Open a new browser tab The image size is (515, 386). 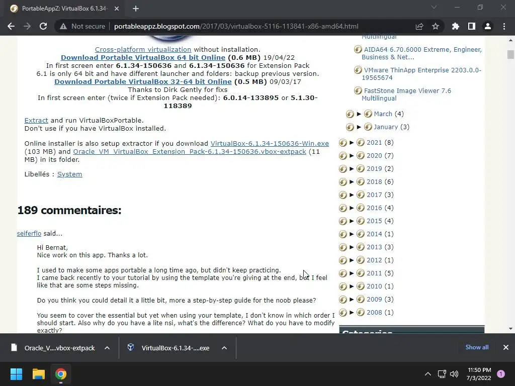pyautogui.click(x=136, y=9)
